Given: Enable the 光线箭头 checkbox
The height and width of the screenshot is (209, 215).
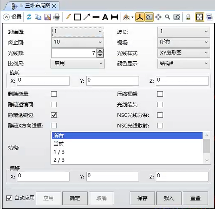Looking at the screenshot, I should pyautogui.click(x=160, y=104).
